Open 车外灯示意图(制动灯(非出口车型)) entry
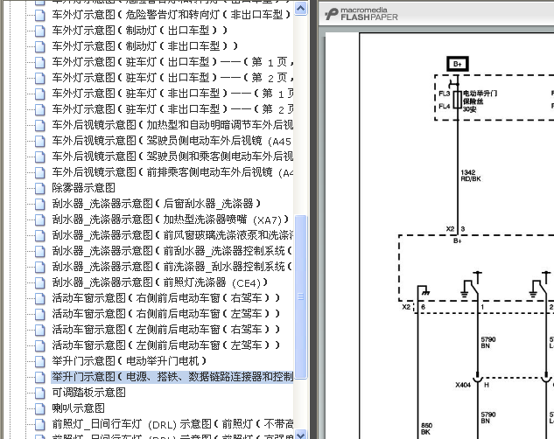This screenshot has height=439, width=554. tap(145, 45)
